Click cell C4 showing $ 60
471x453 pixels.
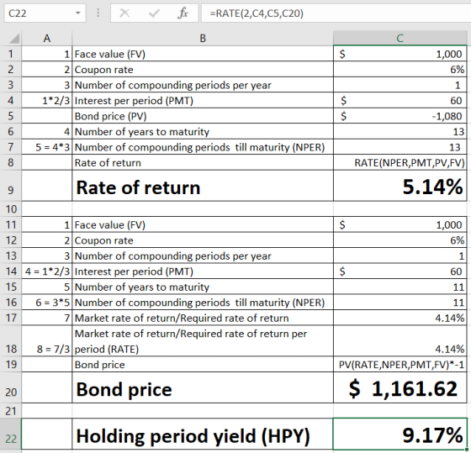coord(400,101)
